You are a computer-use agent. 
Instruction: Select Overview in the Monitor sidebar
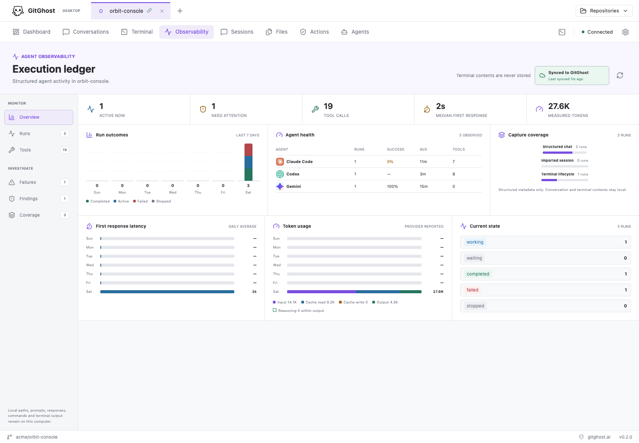39,117
